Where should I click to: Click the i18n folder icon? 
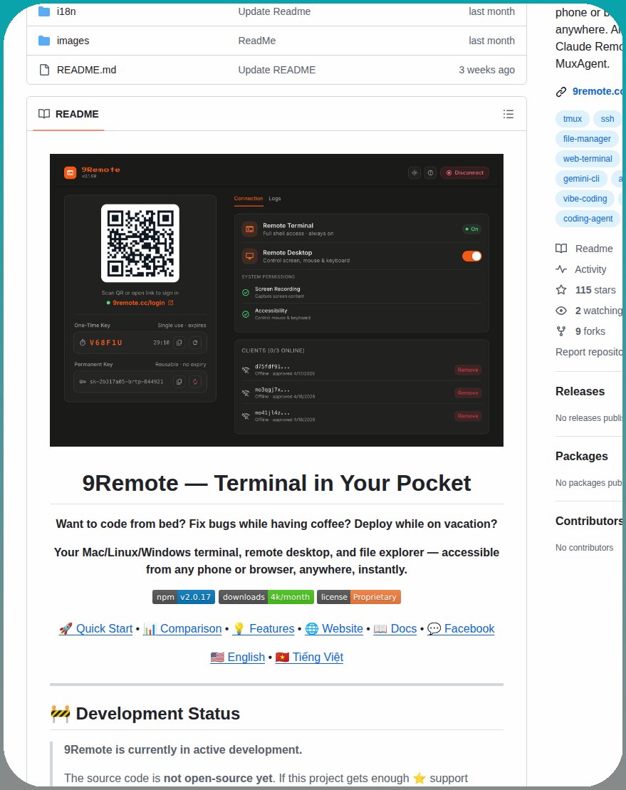[44, 11]
